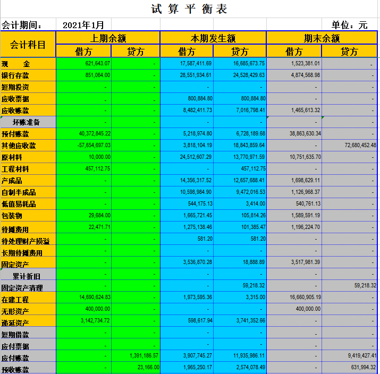Click the 自制半成品 row label
This screenshot has height=374, width=380.
tap(28, 192)
